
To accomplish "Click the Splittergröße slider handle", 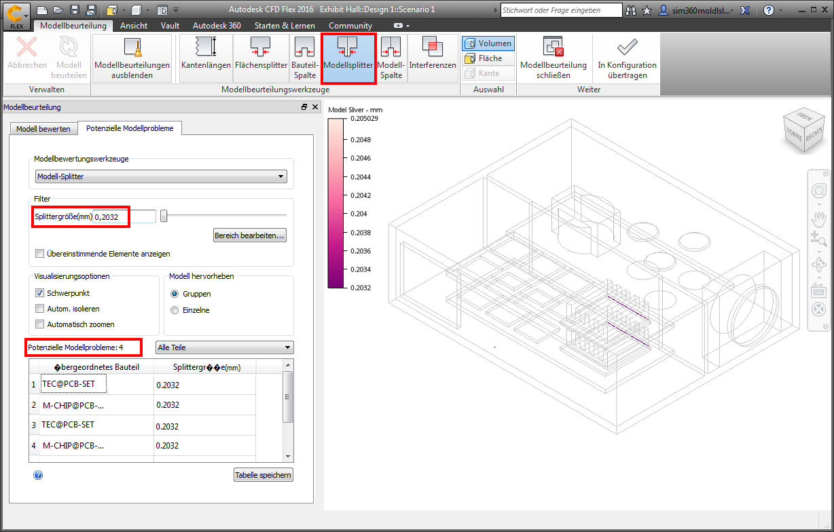I will coord(164,216).
